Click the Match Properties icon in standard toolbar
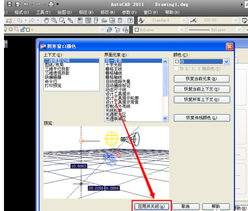This screenshot has width=248, height=211. 9,20
